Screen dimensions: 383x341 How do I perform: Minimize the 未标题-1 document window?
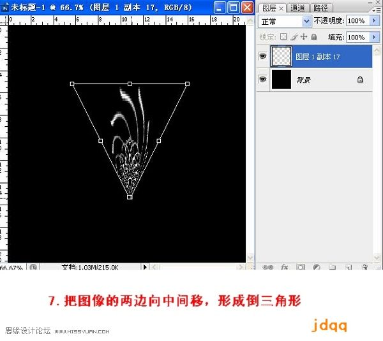(x=220, y=8)
